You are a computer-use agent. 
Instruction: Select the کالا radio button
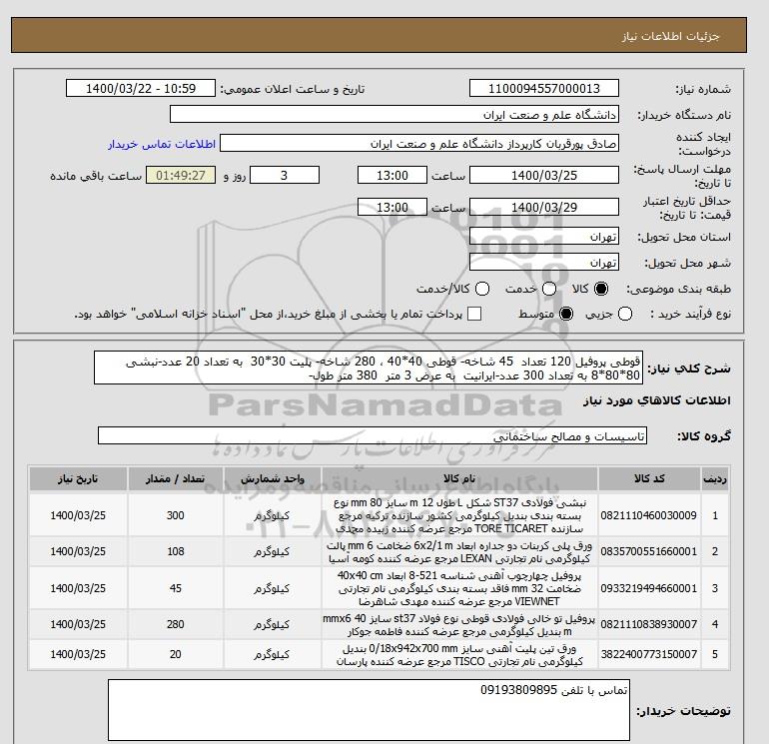[601, 289]
